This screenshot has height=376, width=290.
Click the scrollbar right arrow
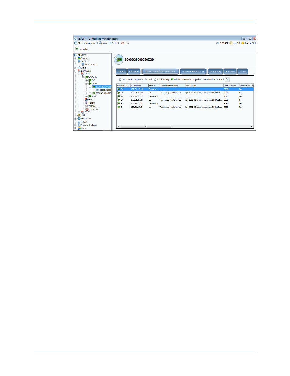pos(251,127)
